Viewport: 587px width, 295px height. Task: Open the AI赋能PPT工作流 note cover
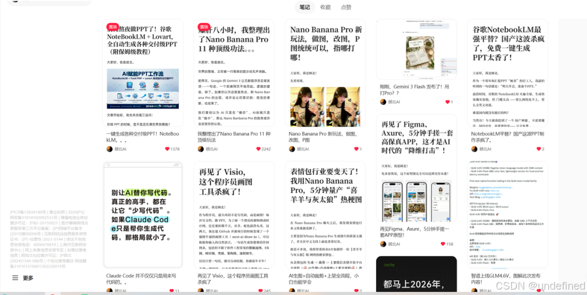click(x=142, y=73)
